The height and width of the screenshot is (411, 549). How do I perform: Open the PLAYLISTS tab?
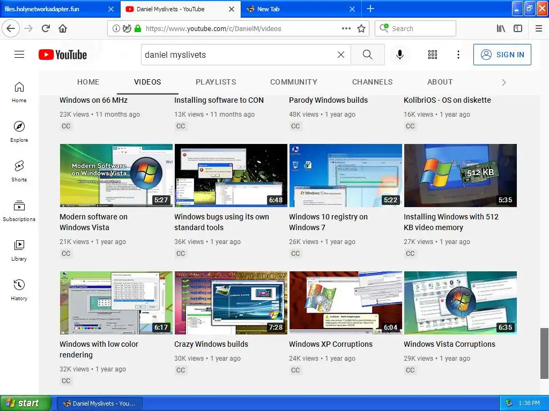coord(216,82)
